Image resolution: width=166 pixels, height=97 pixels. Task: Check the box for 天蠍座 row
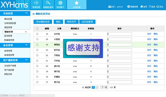point(37,55)
